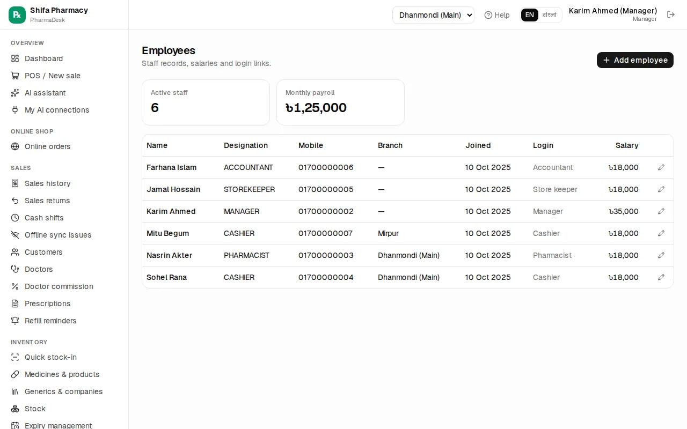687x429 pixels.
Task: Open the Help link in header
Action: pos(497,15)
